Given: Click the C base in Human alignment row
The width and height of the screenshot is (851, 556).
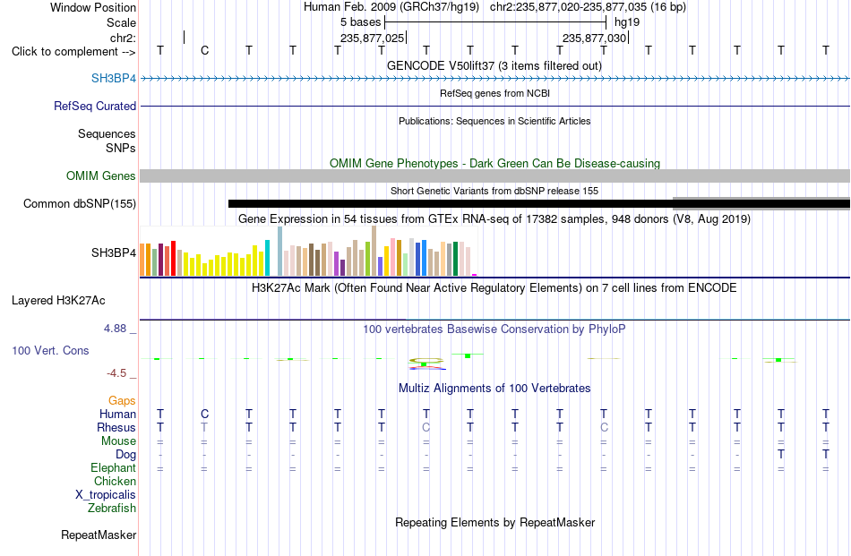Looking at the screenshot, I should coord(204,414).
